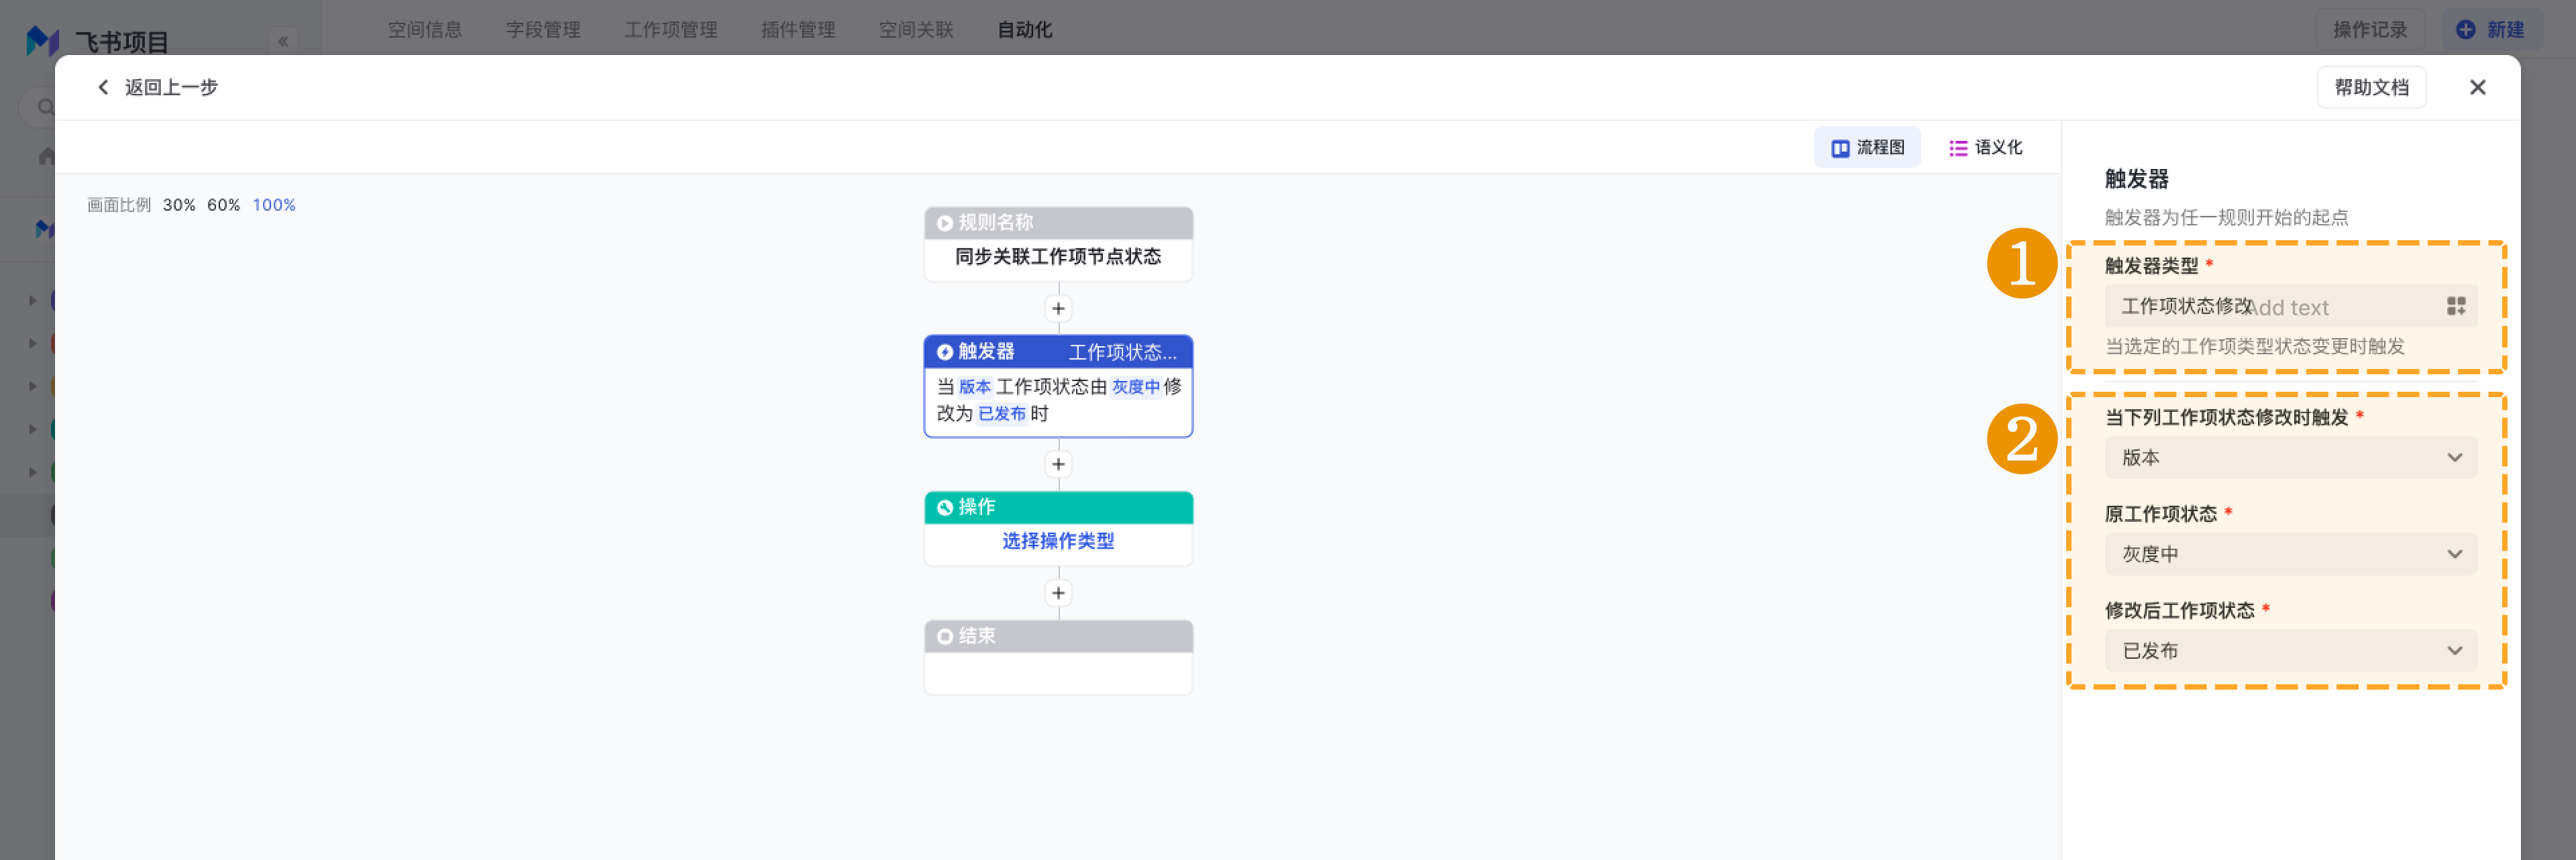This screenshot has width=2576, height=860.
Task: Click hint text 当选定的工作项类型状态变更时触发
Action: click(x=2255, y=347)
